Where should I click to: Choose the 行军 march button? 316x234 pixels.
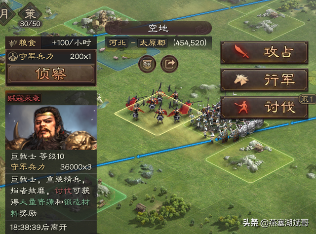point(265,80)
